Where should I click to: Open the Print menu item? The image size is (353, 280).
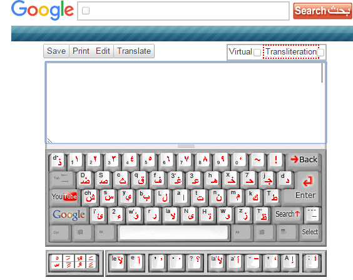click(81, 51)
